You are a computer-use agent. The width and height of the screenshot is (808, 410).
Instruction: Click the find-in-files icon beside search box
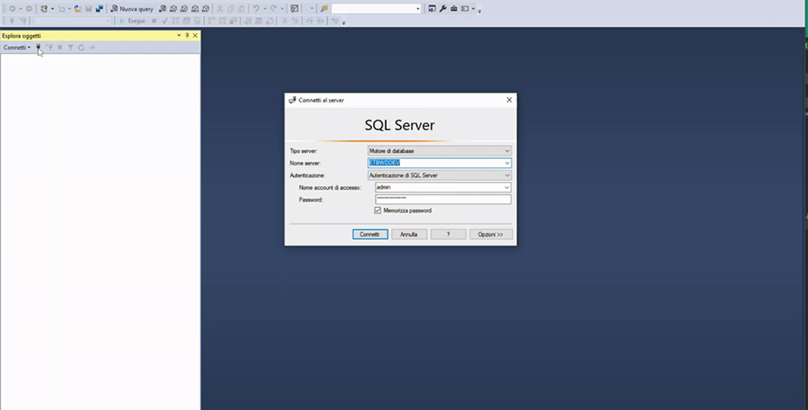point(324,9)
